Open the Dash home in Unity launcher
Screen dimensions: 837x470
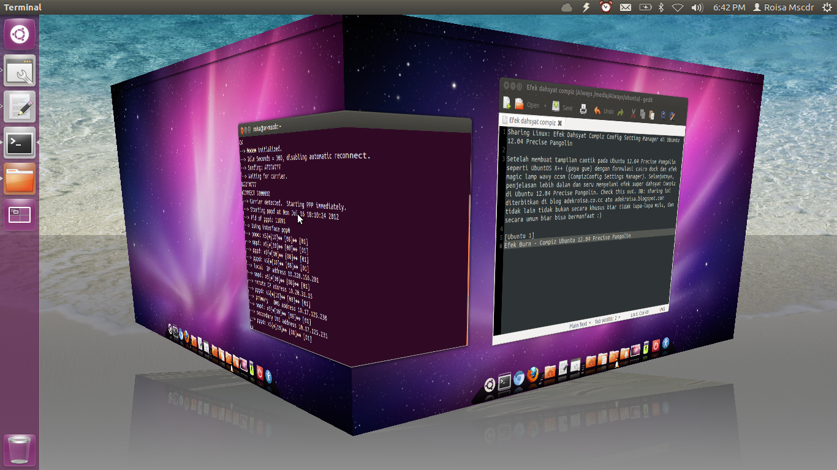click(x=20, y=34)
